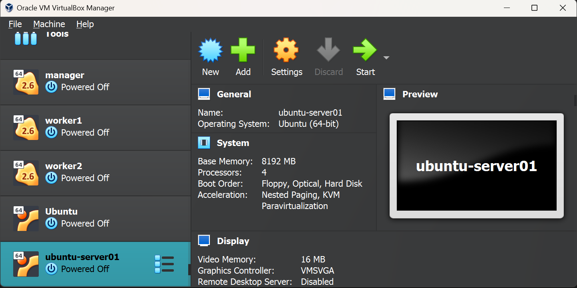Click the details pane vertical scrollbar
The height and width of the screenshot is (288, 577).
point(575,100)
